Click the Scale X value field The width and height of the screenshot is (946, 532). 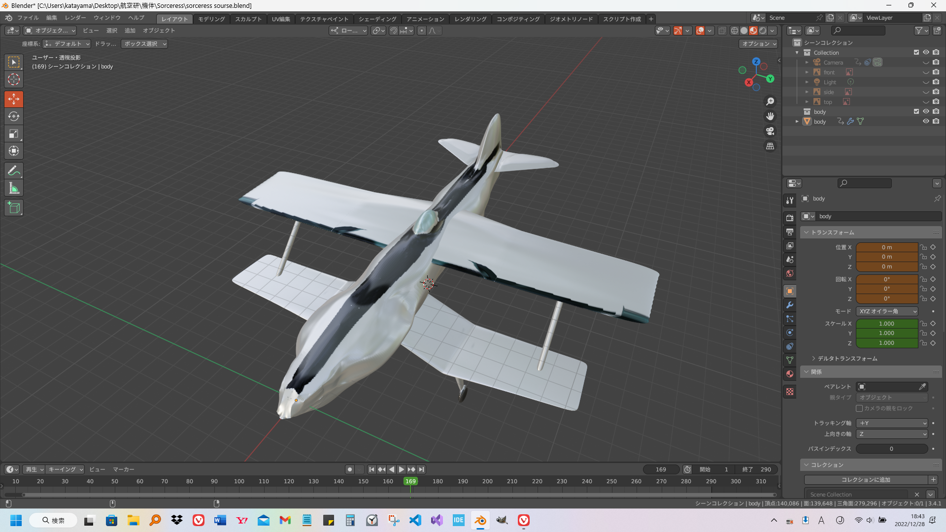pyautogui.click(x=886, y=324)
